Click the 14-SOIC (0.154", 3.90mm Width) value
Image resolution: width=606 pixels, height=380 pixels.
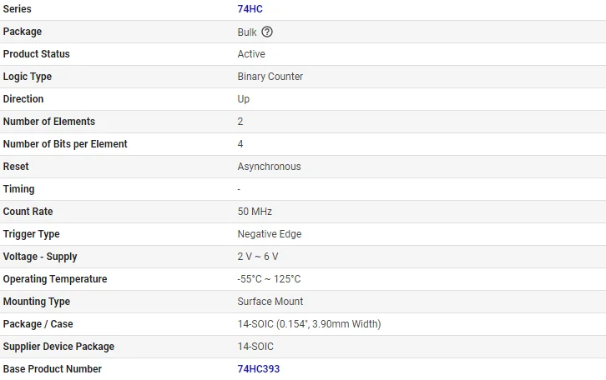pyautogui.click(x=309, y=324)
